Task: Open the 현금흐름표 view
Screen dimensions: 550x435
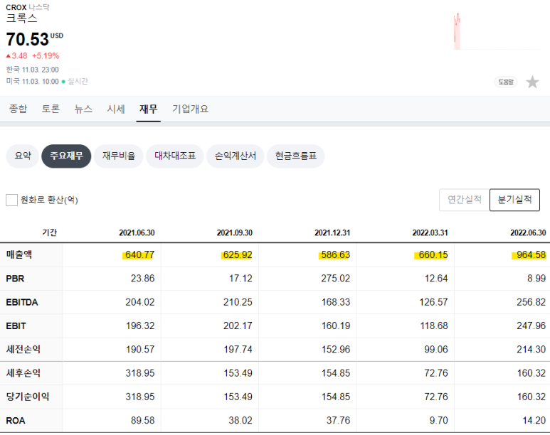Action: [296, 156]
